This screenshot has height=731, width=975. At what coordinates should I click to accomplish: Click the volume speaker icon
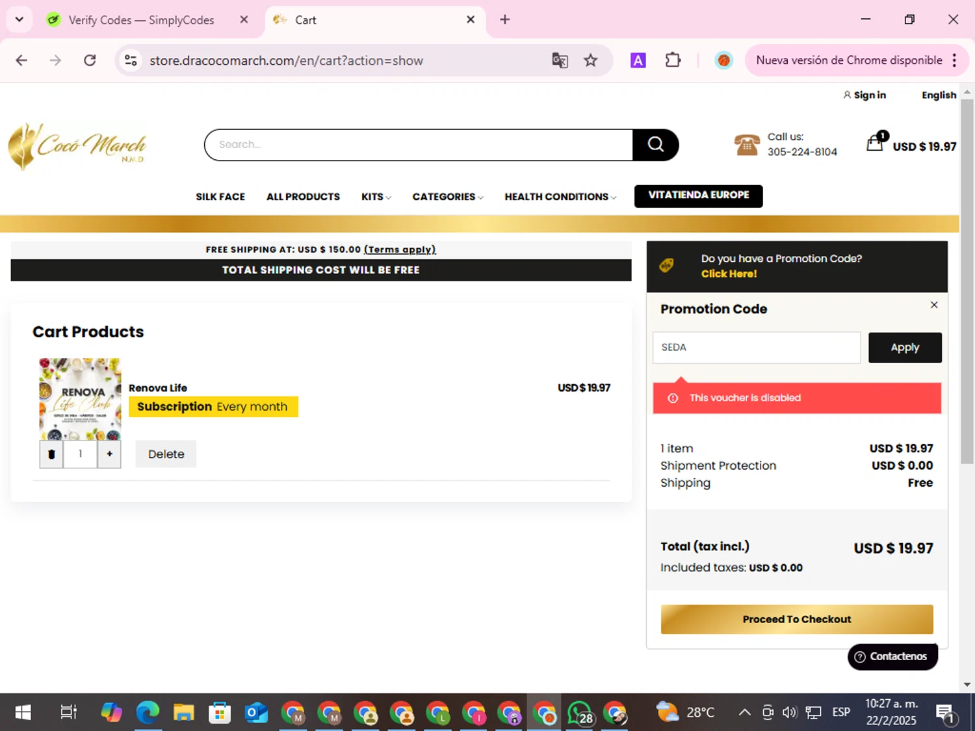tap(789, 713)
